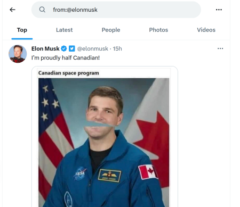This screenshot has width=240, height=207.
Task: Open Elon Musk's profile avatar
Action: click(18, 54)
